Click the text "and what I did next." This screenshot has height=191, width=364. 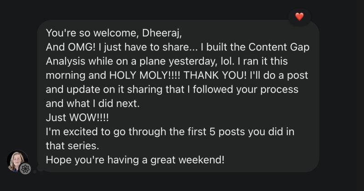pos(93,103)
